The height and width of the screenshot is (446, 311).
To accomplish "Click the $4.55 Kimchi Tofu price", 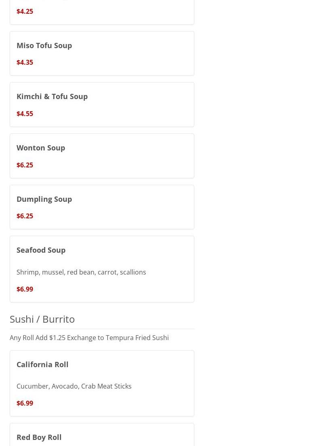I will coord(25,114).
